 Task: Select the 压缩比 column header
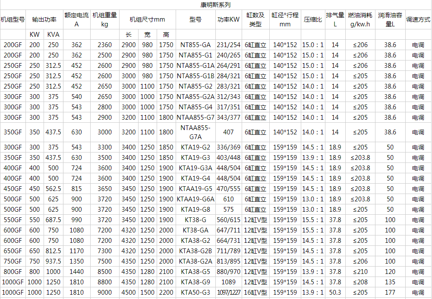[x=313, y=19]
